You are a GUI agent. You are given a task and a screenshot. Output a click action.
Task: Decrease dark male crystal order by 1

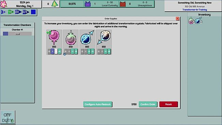click(102, 52)
